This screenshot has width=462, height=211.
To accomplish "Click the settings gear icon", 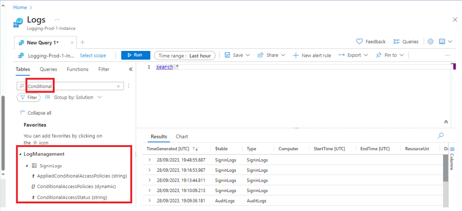I will click(x=430, y=41).
